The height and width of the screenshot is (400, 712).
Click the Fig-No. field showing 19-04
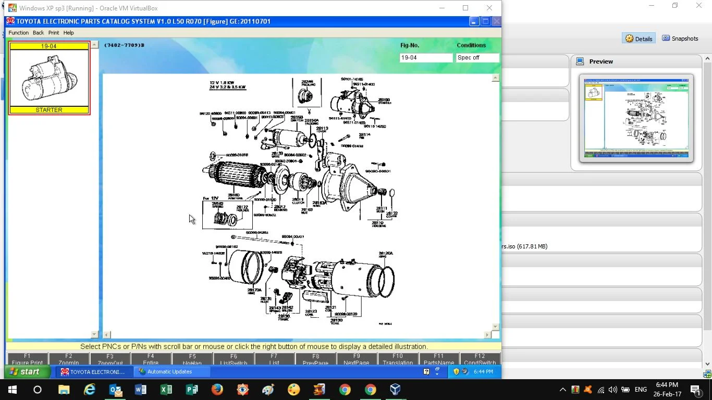pos(426,58)
